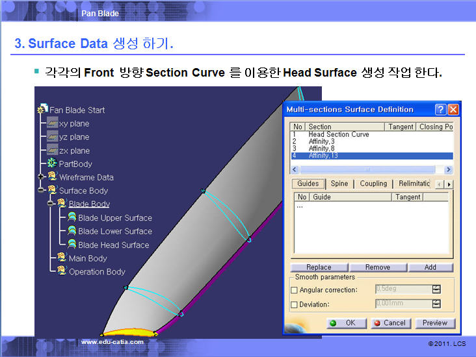
Task: Select the yz plane icon
Action: tap(52, 137)
